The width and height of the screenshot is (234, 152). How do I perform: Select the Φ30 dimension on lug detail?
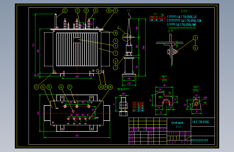[x=205, y=98]
